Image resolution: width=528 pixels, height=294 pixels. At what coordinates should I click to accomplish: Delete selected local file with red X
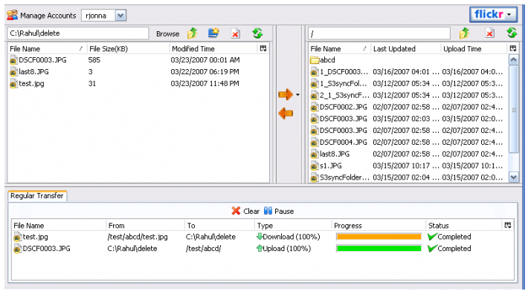point(236,33)
